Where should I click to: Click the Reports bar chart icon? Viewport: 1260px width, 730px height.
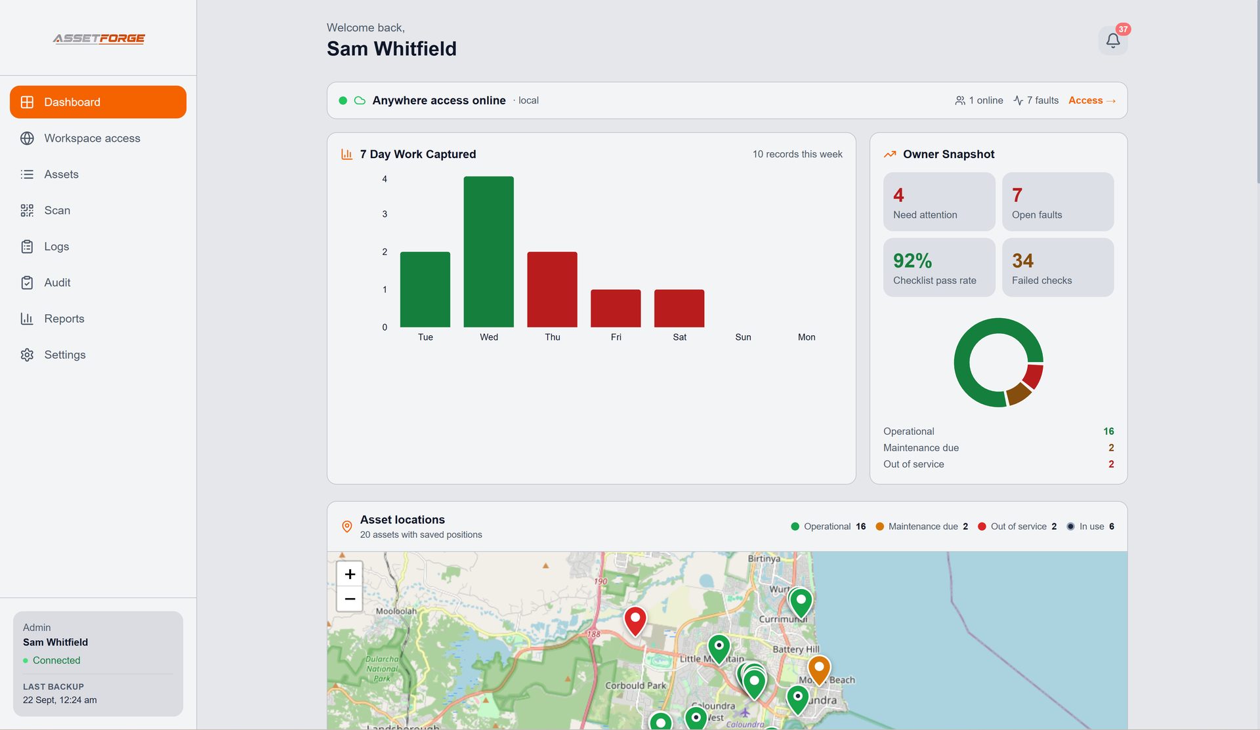[27, 318]
